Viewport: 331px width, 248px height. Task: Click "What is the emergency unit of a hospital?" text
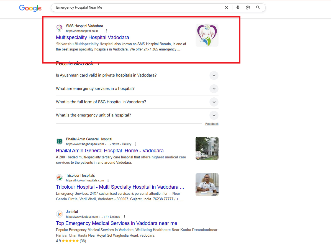click(93, 115)
